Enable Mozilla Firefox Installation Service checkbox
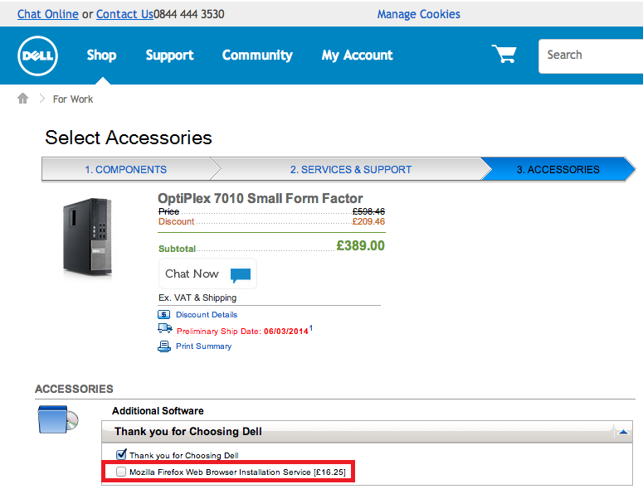The image size is (643, 489). pos(121,472)
